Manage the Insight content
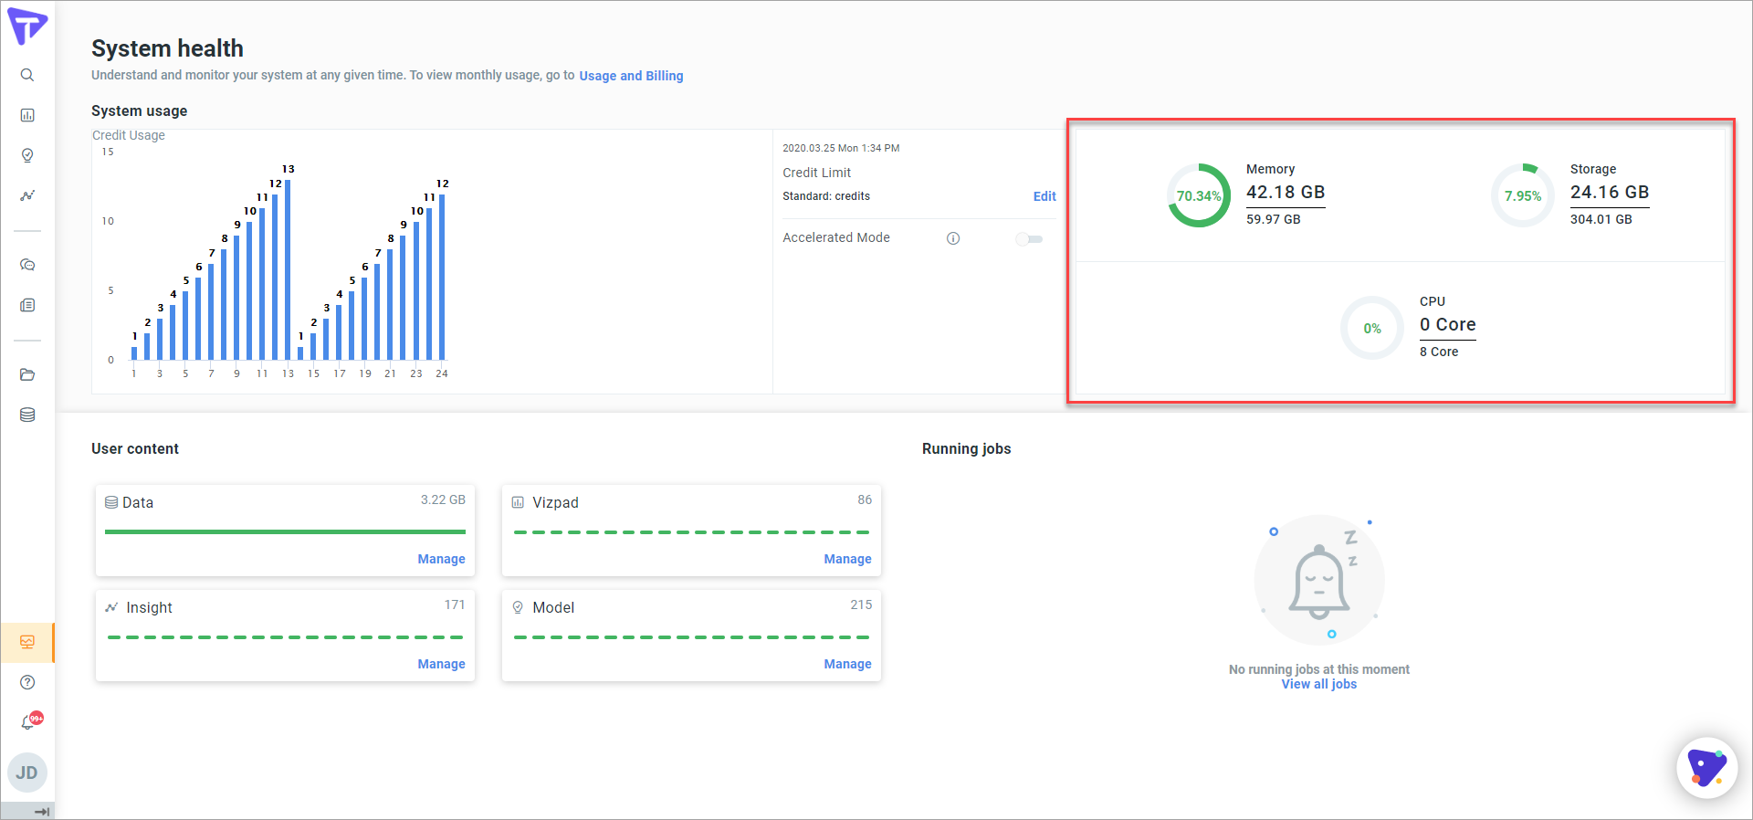The image size is (1753, 820). pyautogui.click(x=441, y=664)
